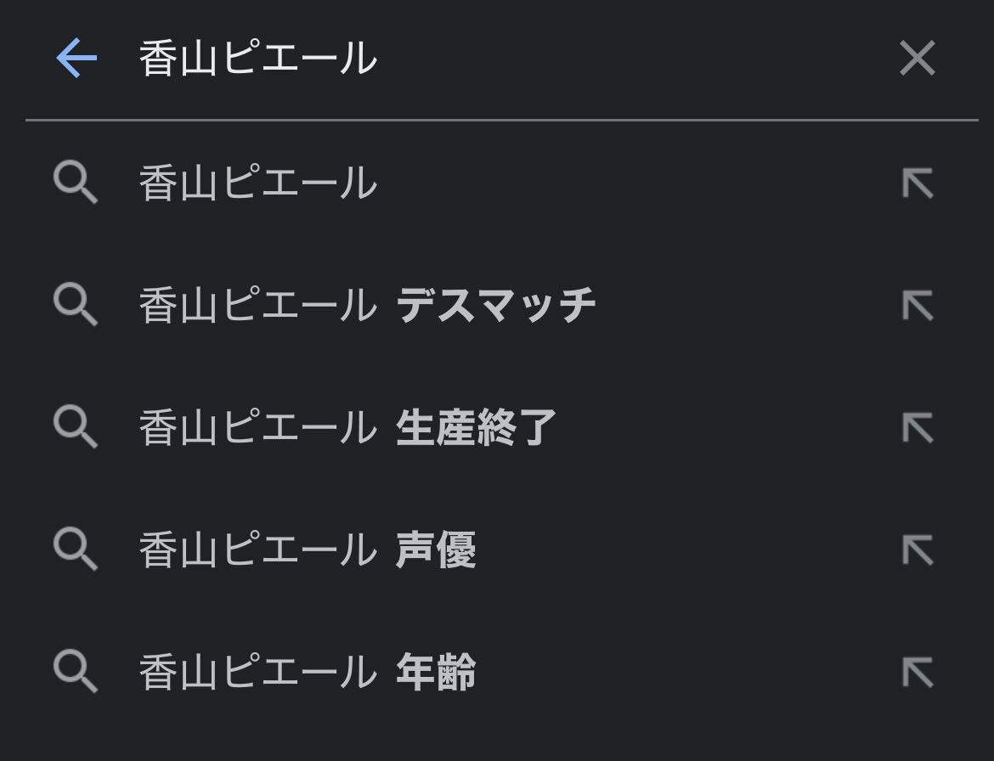This screenshot has height=761, width=994.
Task: Click the bold word 生産終了 in suggestions
Action: coord(477,427)
